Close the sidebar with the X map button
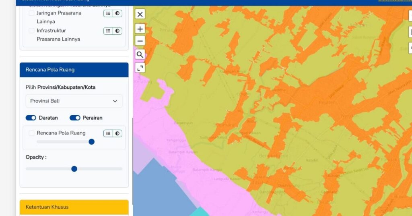The width and height of the screenshot is (412, 216). (140, 14)
